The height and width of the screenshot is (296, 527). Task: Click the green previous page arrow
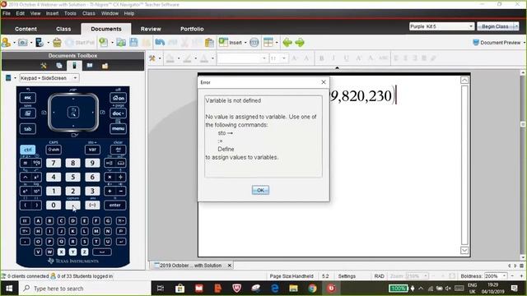[287, 42]
